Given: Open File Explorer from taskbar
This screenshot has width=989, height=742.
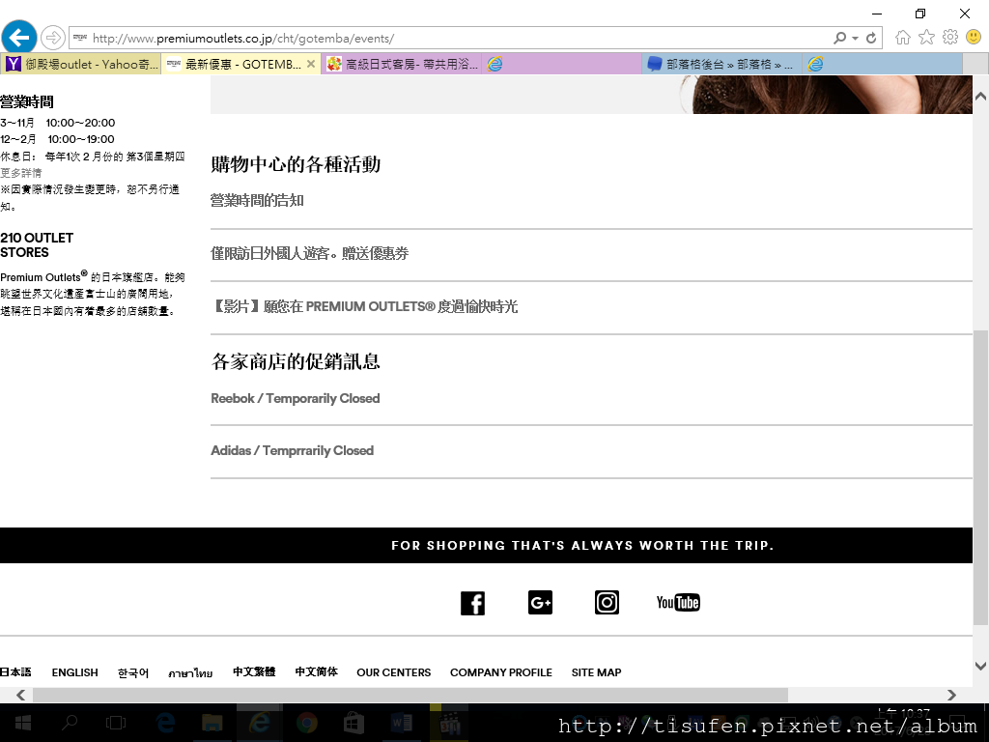Looking at the screenshot, I should (x=212, y=723).
